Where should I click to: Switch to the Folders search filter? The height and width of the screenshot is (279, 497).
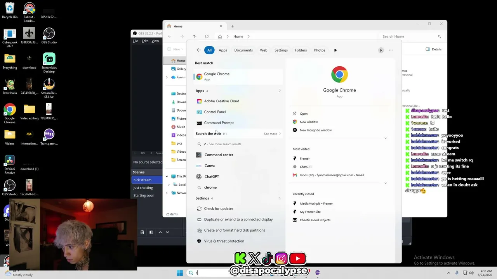pos(301,50)
